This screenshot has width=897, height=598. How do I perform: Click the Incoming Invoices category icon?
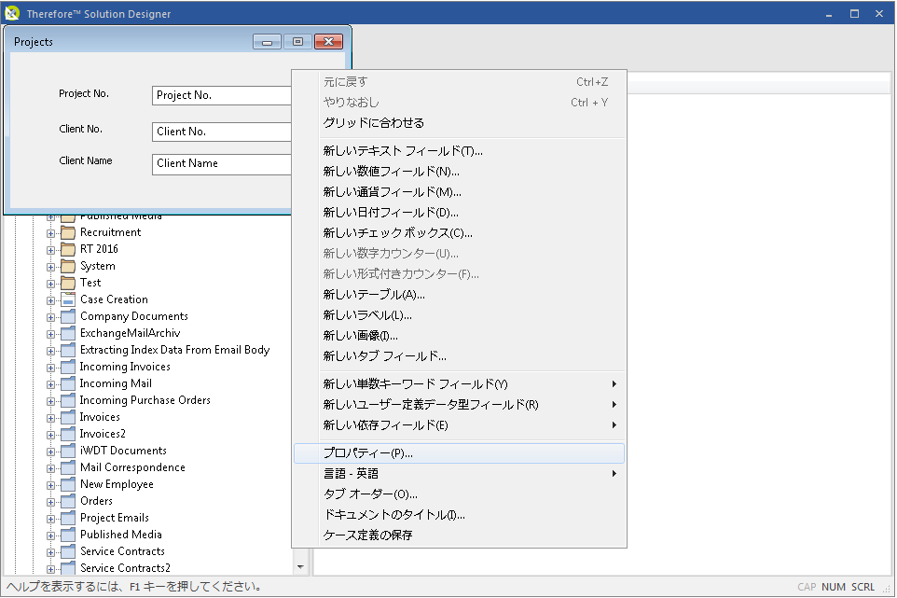click(68, 367)
